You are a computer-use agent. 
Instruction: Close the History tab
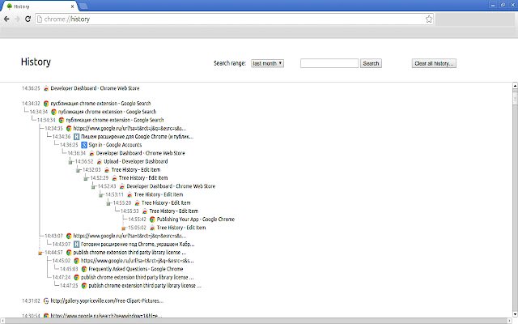click(72, 6)
